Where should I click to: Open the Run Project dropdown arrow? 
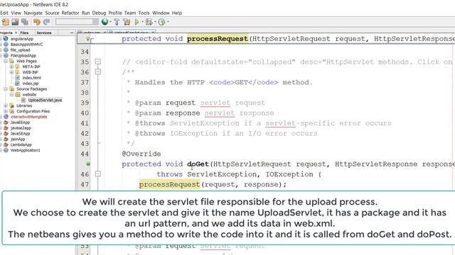(x=142, y=22)
